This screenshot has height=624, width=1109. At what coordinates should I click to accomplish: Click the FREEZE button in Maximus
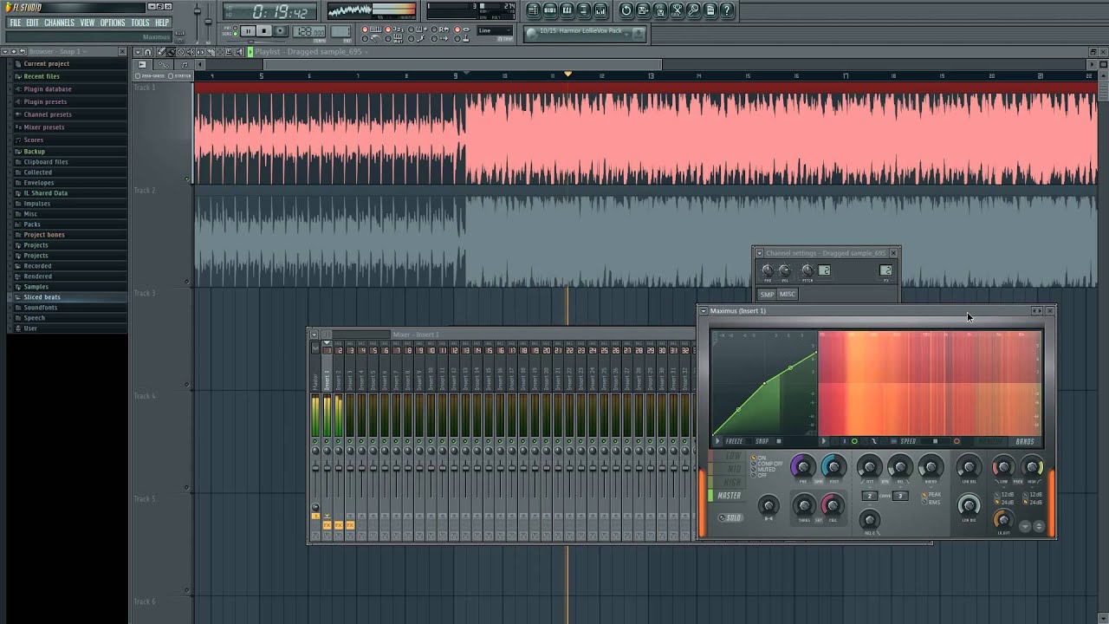tap(734, 441)
